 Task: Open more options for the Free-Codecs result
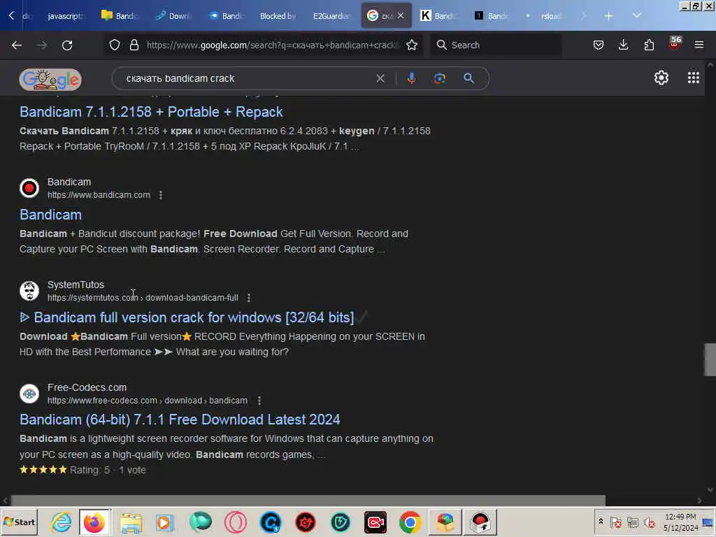point(259,401)
